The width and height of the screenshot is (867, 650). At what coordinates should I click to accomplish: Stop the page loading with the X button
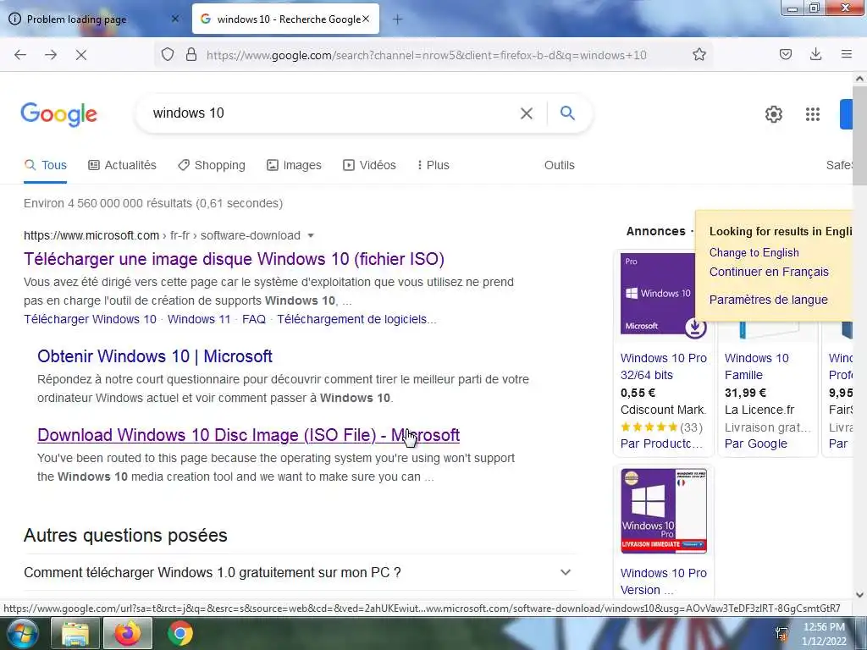pyautogui.click(x=81, y=55)
